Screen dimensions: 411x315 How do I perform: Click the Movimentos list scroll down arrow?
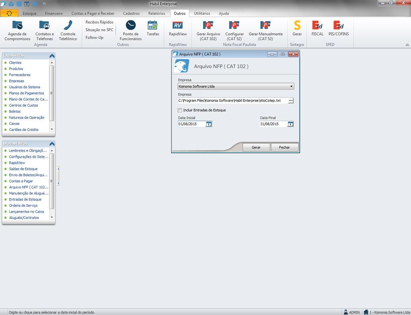[x=52, y=217]
